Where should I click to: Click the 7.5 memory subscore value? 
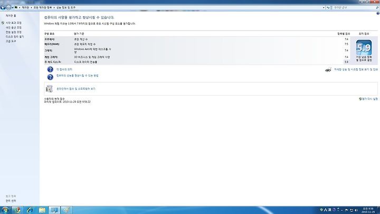(346, 44)
